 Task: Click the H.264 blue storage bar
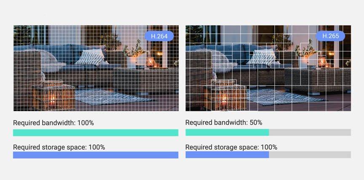click(96, 155)
